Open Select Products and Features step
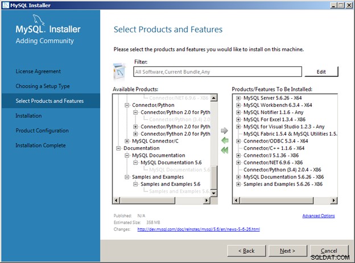 pos(49,101)
